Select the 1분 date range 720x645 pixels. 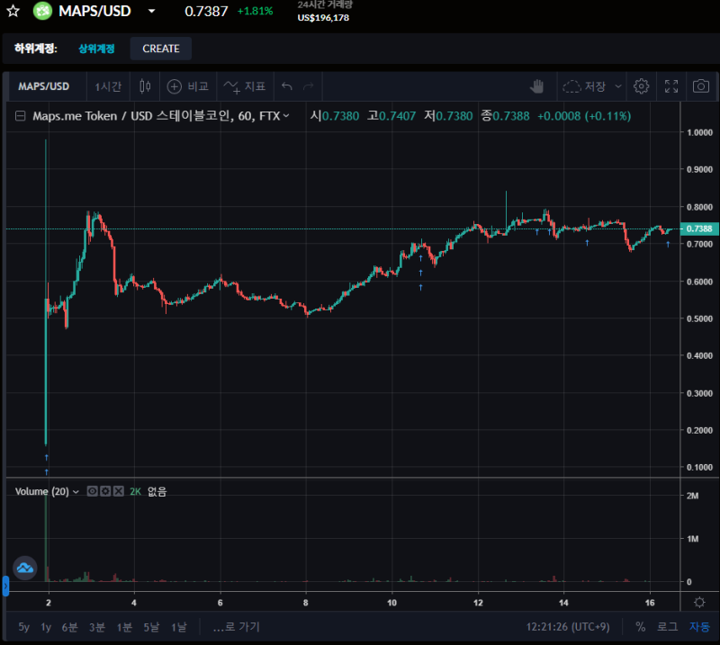(124, 627)
